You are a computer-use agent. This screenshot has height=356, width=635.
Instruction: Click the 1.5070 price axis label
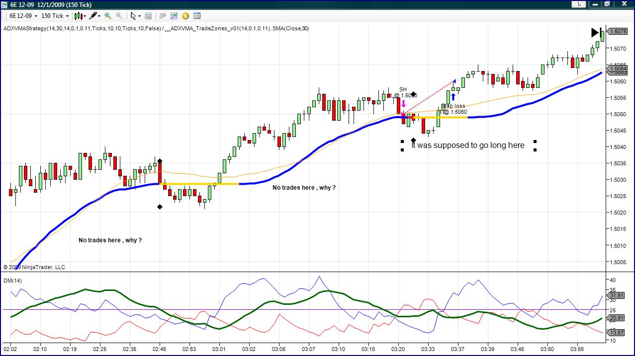point(618,49)
